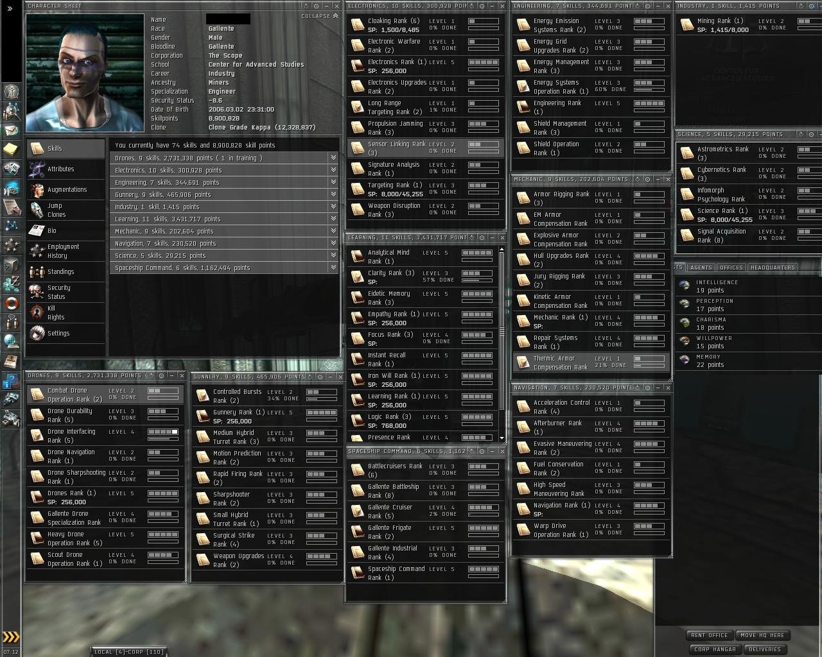Screen dimensions: 822x657
Task: Pin the Science skills window
Action: [x=812, y=134]
